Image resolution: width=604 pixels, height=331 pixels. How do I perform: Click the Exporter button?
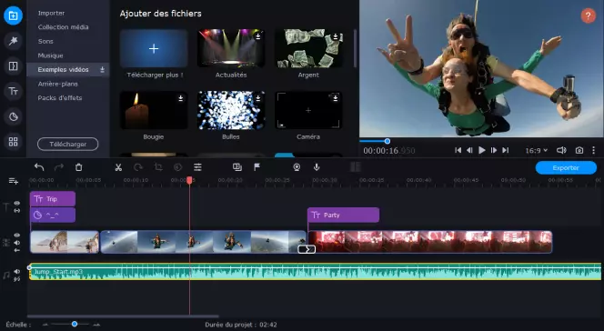566,168
